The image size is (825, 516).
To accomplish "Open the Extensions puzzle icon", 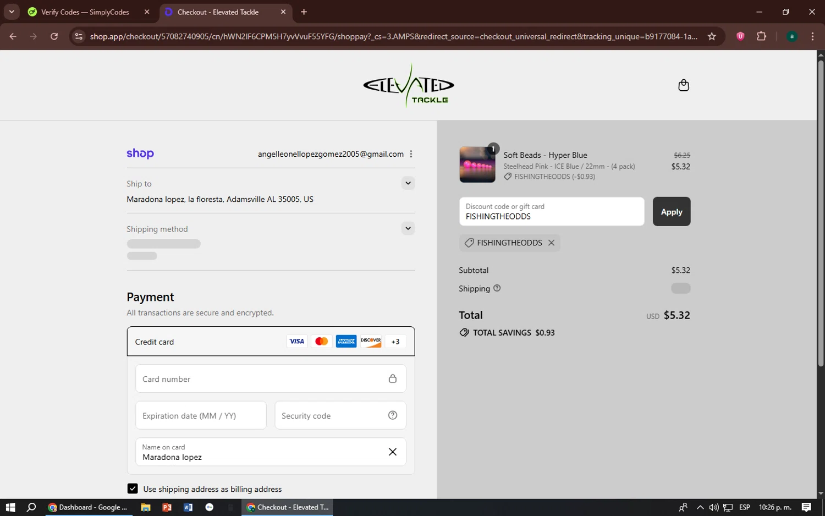I will click(761, 36).
